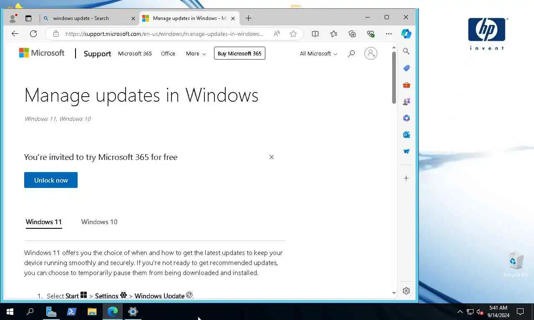Dismiss the Microsoft 365 invitation banner
This screenshot has width=534, height=320.
coord(272,157)
